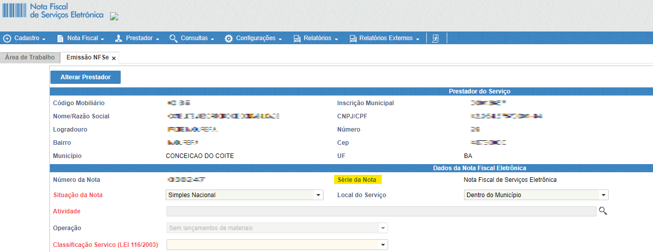Click the CNPJ/CPF label
The height and width of the screenshot is (252, 653).
[x=351, y=116]
